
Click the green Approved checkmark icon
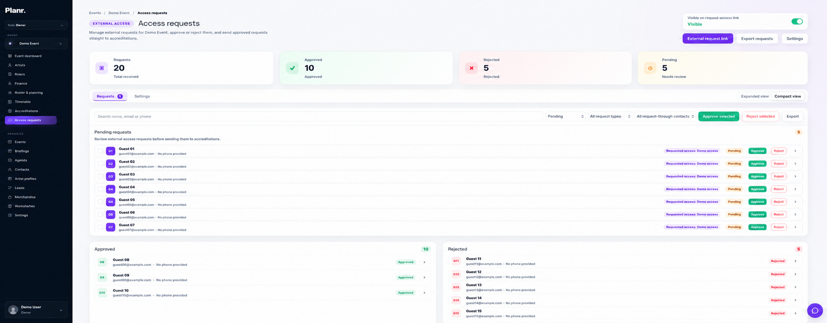(292, 68)
